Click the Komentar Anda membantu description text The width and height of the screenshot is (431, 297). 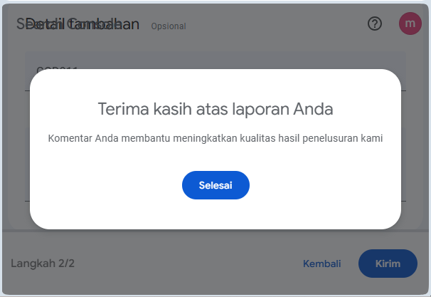coord(215,138)
